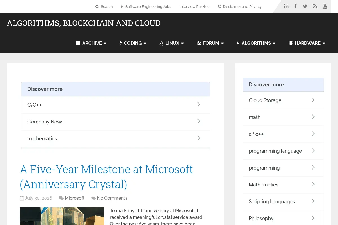This screenshot has height=225, width=338.
Task: Expand the LINUX menu arrow
Action: pyautogui.click(x=183, y=43)
